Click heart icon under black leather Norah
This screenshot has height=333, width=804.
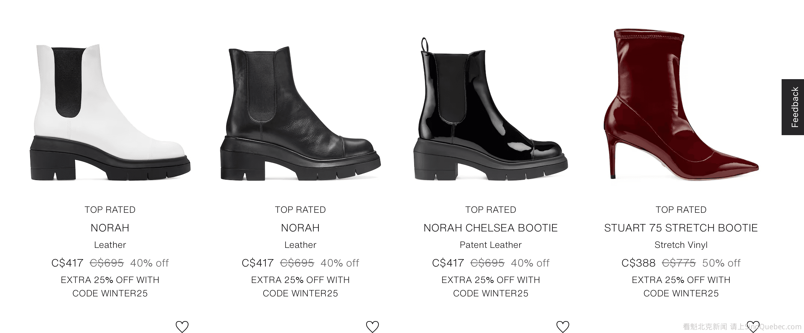pos(373,327)
